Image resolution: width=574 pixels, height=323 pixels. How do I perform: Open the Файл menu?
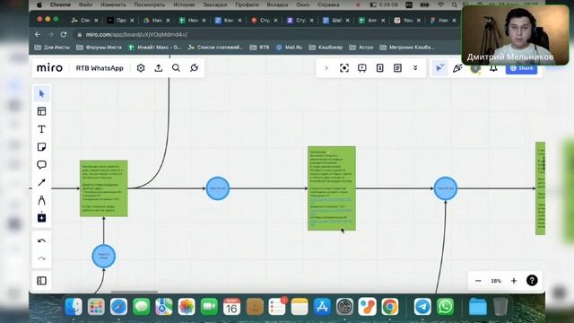point(85,4)
